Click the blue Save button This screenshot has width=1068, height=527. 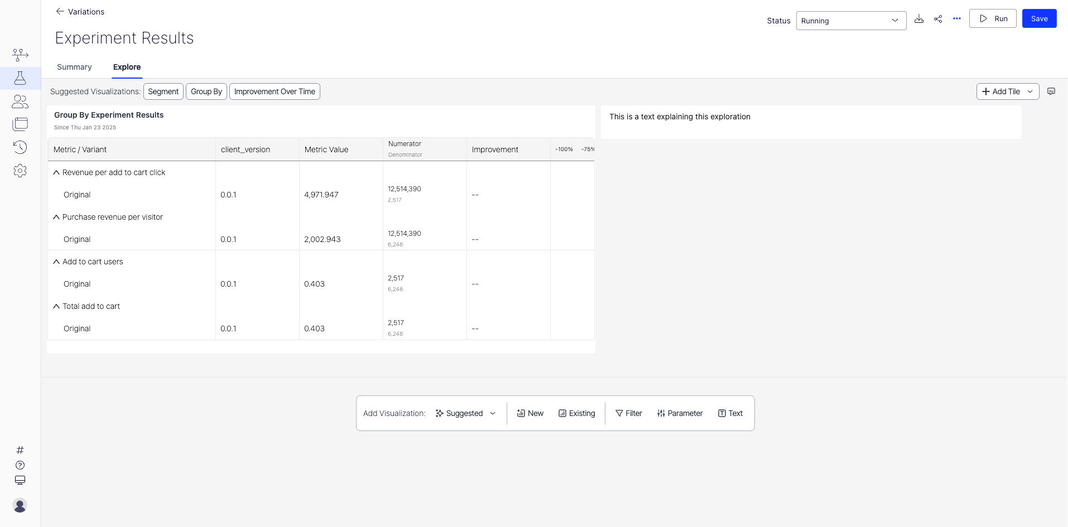point(1038,18)
